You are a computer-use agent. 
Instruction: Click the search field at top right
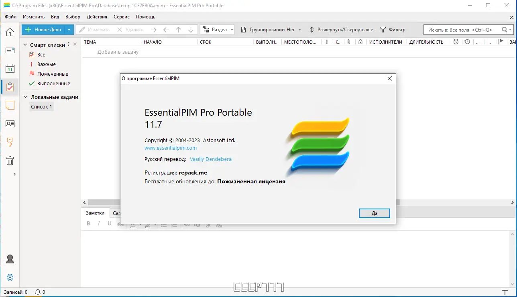462,29
